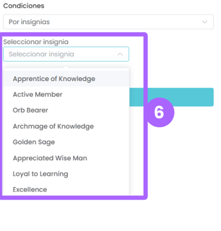The width and height of the screenshot is (221, 231).
Task: Click the chevron-down arrow of Condiciones dropdown
Action: (205, 22)
